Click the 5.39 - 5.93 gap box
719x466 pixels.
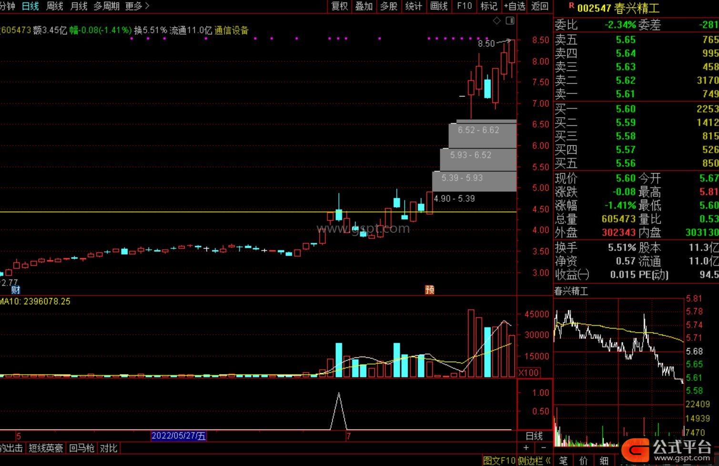pos(474,181)
